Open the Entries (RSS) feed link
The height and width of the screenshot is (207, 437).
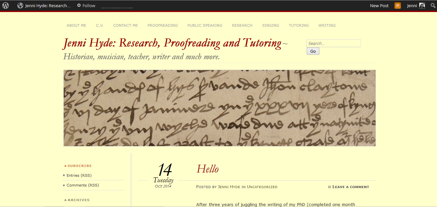[x=79, y=175]
